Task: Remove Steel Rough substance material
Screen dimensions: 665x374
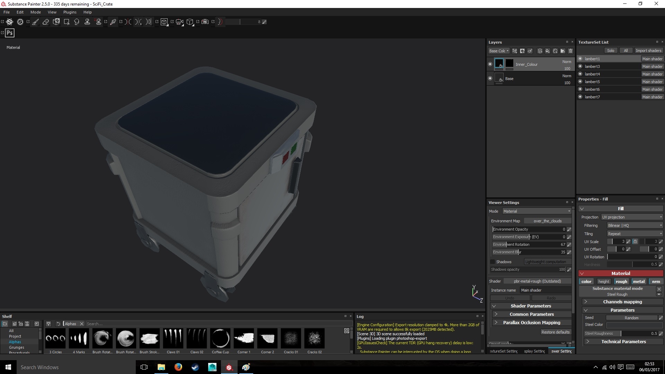Action: (659, 289)
